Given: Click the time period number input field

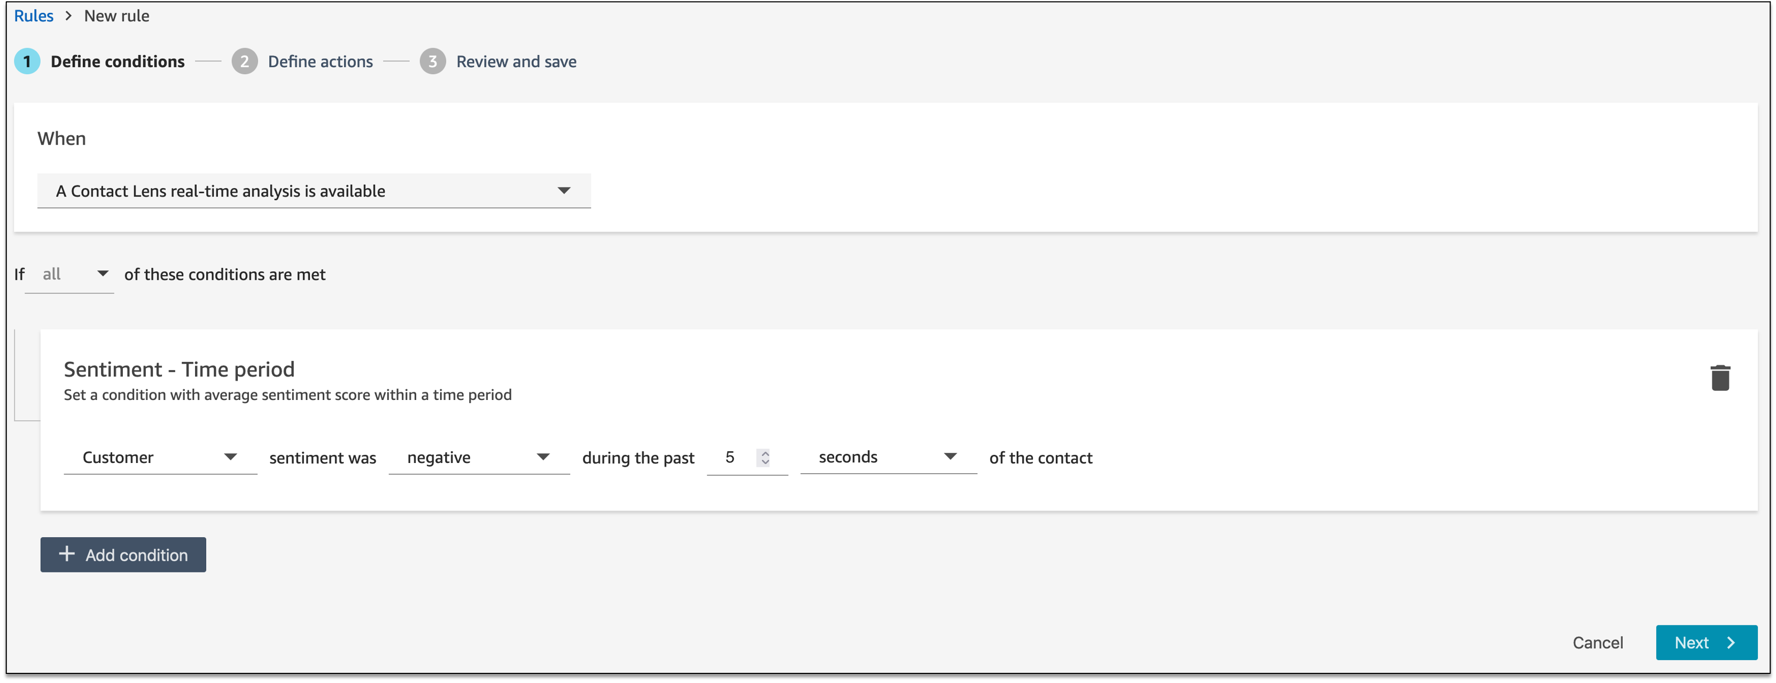Looking at the screenshot, I should [x=732, y=458].
